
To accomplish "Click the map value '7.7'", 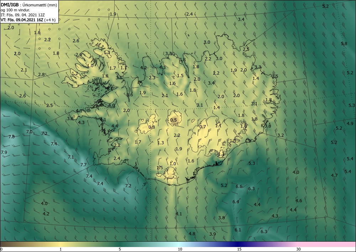I will [x=83, y=165].
